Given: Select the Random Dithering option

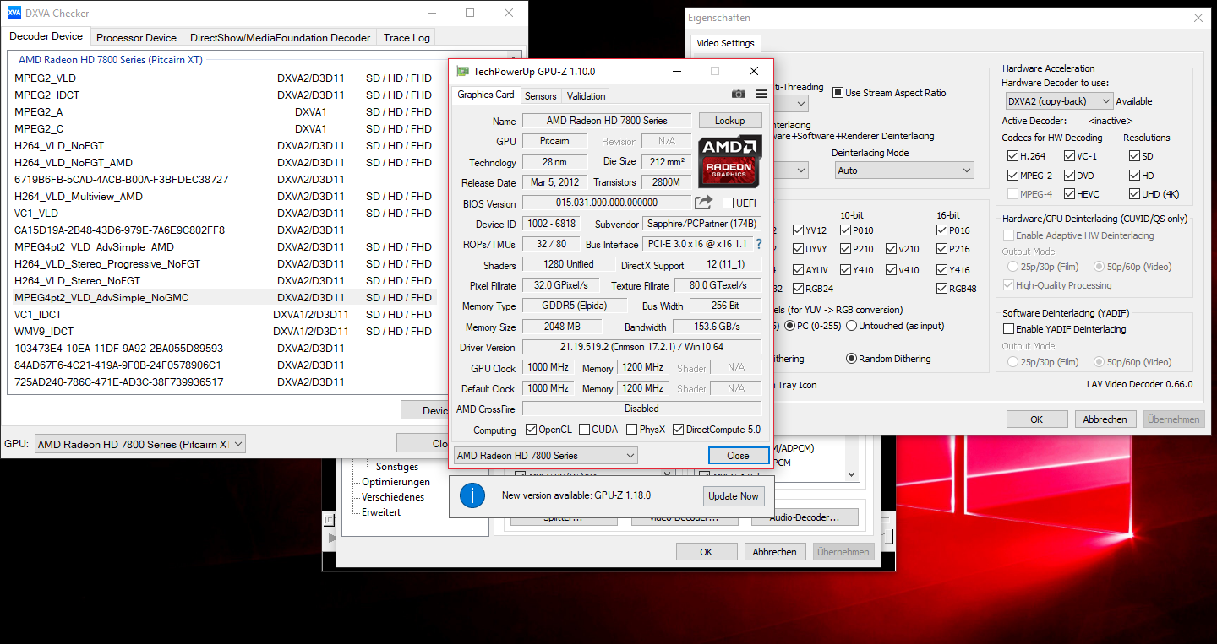Looking at the screenshot, I should tap(851, 359).
